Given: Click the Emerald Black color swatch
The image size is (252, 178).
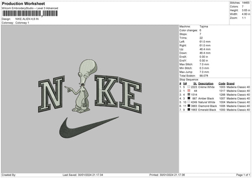Looking at the screenshot, I should click(x=189, y=110).
